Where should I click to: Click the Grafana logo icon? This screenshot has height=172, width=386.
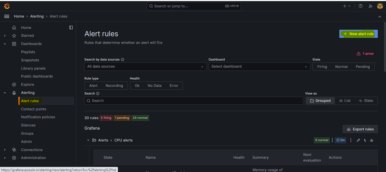pos(7,6)
